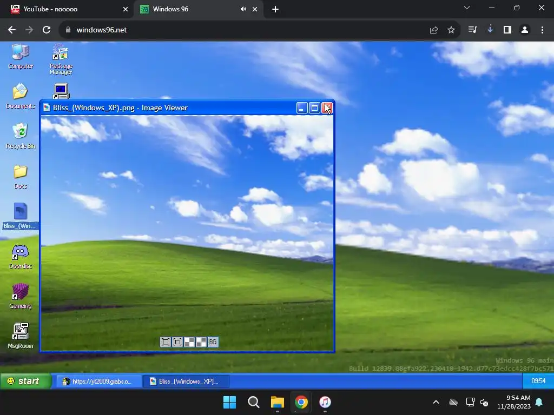Show Chrome downloads
The width and height of the screenshot is (554, 415).
pyautogui.click(x=490, y=30)
